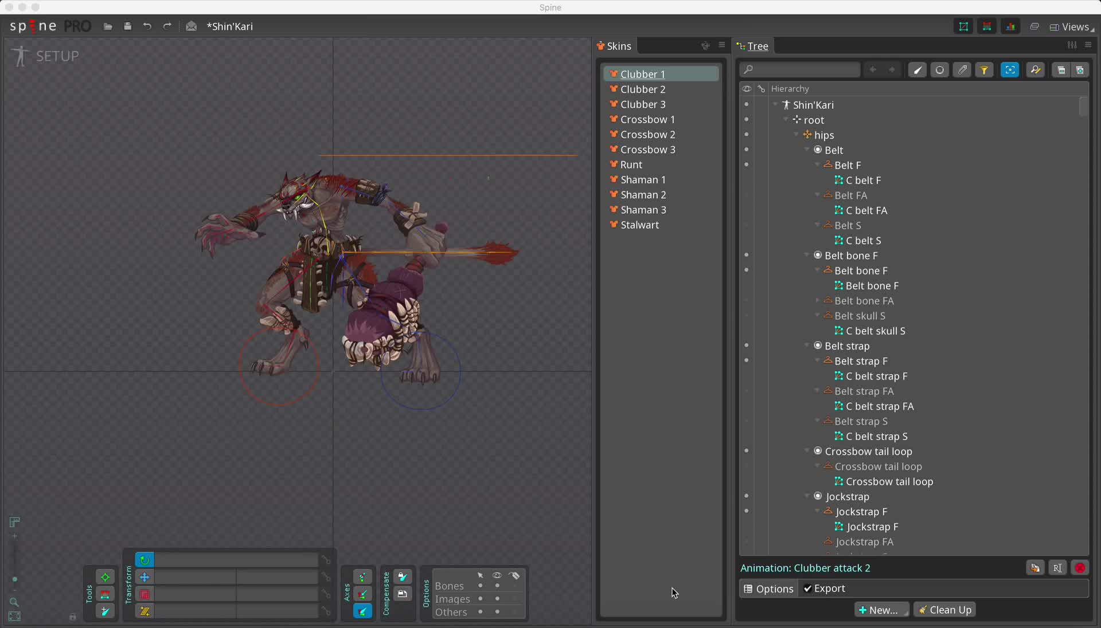The image size is (1101, 628).
Task: Open the Skins panel hamburger menu
Action: tap(721, 45)
